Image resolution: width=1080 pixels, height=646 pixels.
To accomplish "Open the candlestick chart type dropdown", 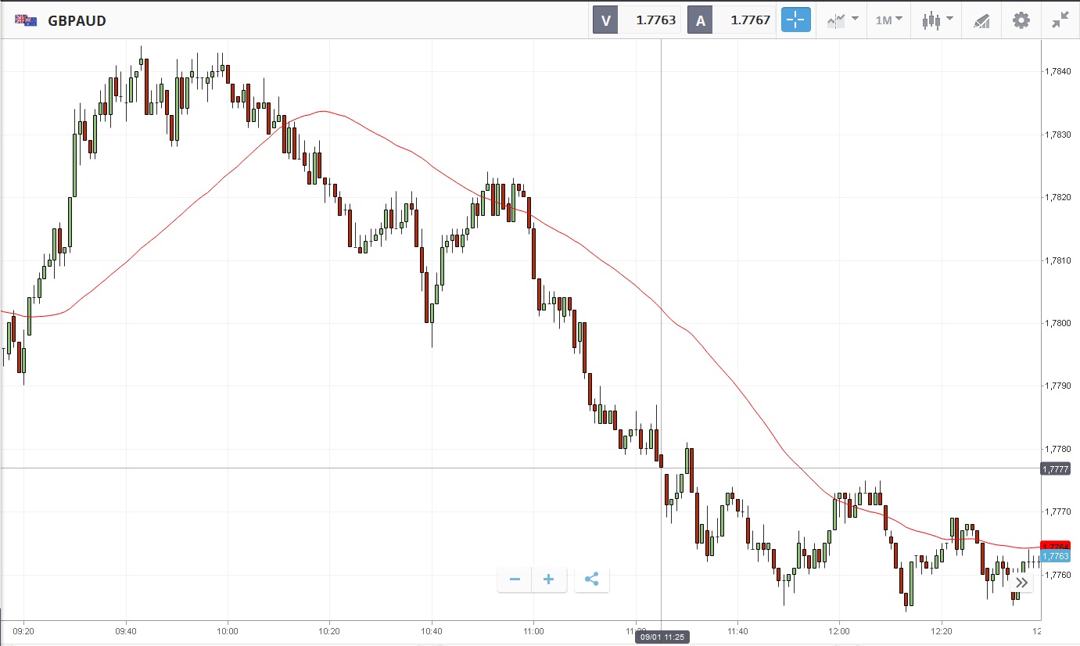I will (937, 20).
